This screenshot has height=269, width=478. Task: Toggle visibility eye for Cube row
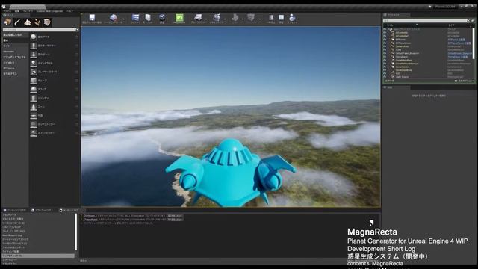tap(385, 50)
